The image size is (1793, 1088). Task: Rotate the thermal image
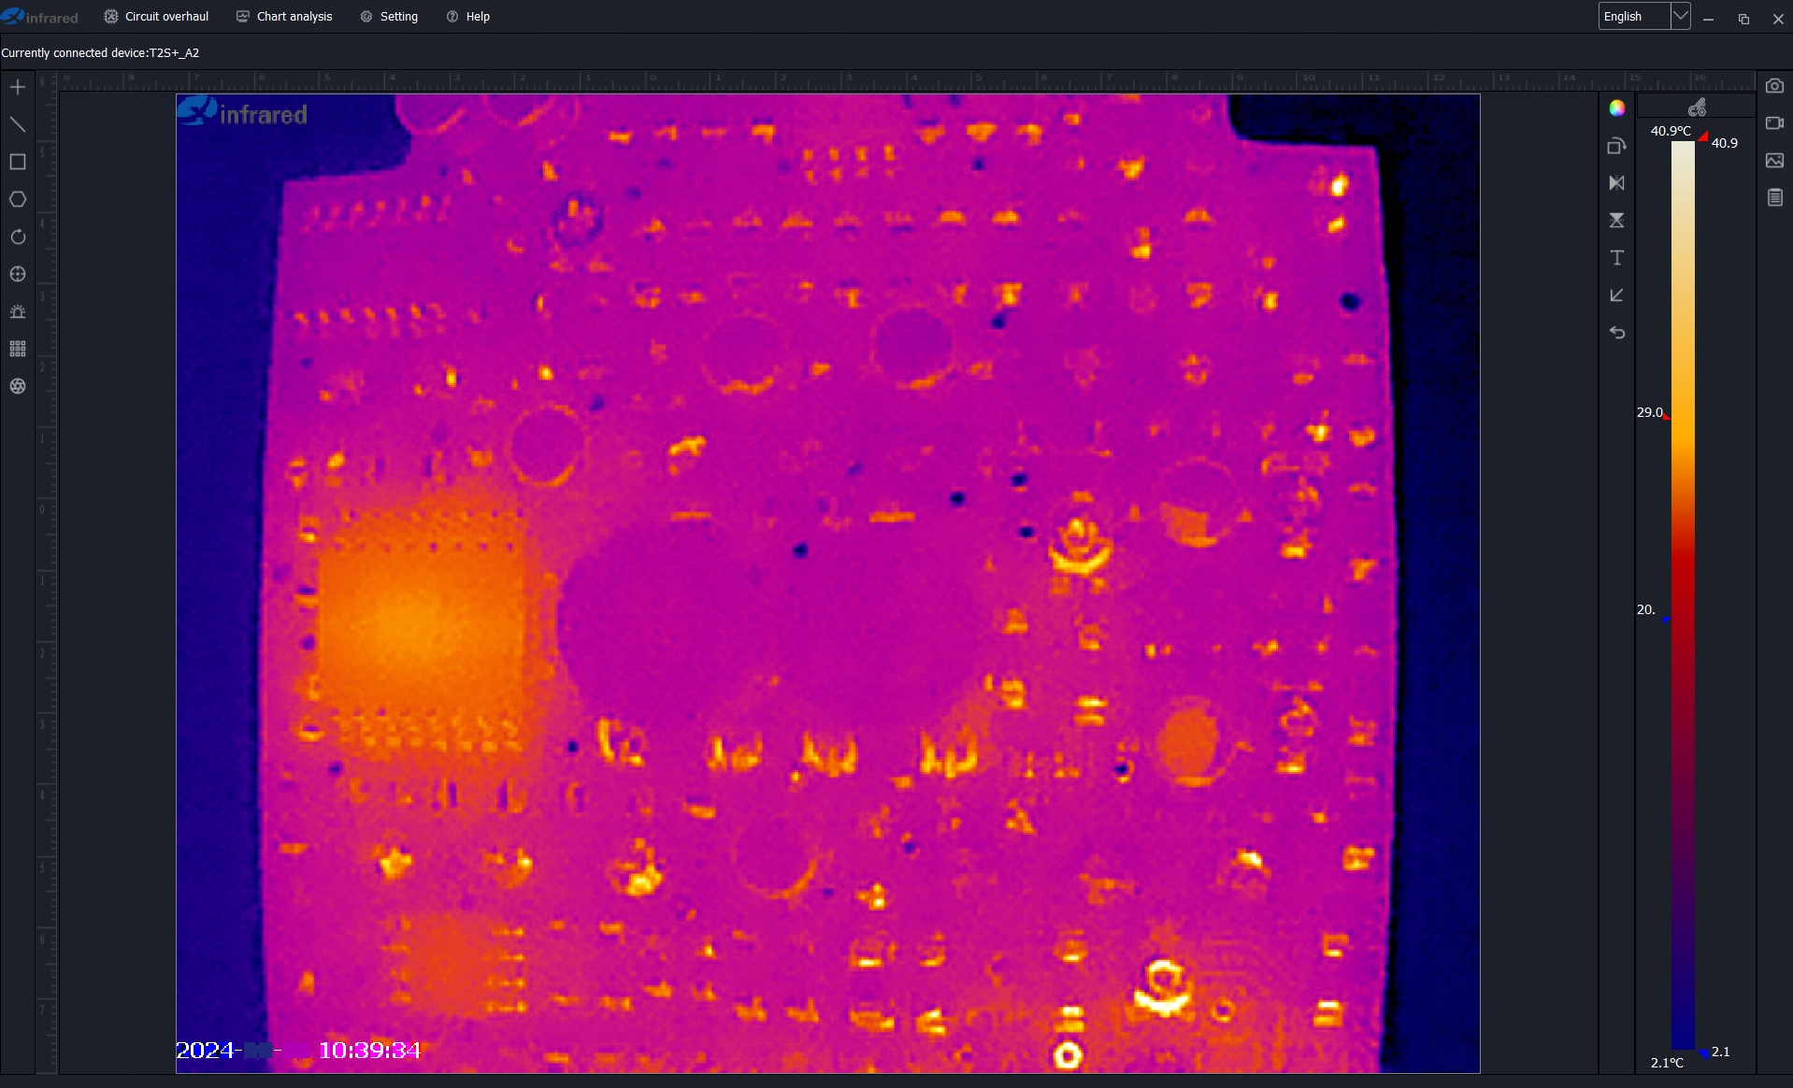click(x=1617, y=147)
